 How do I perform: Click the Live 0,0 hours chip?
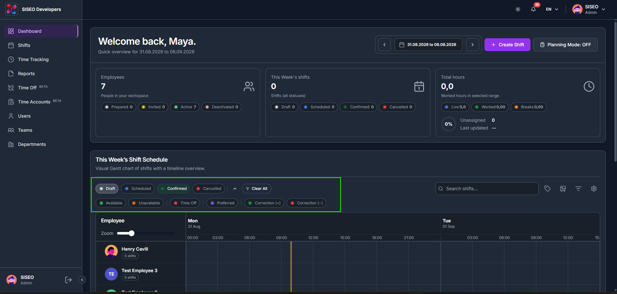[x=455, y=107]
